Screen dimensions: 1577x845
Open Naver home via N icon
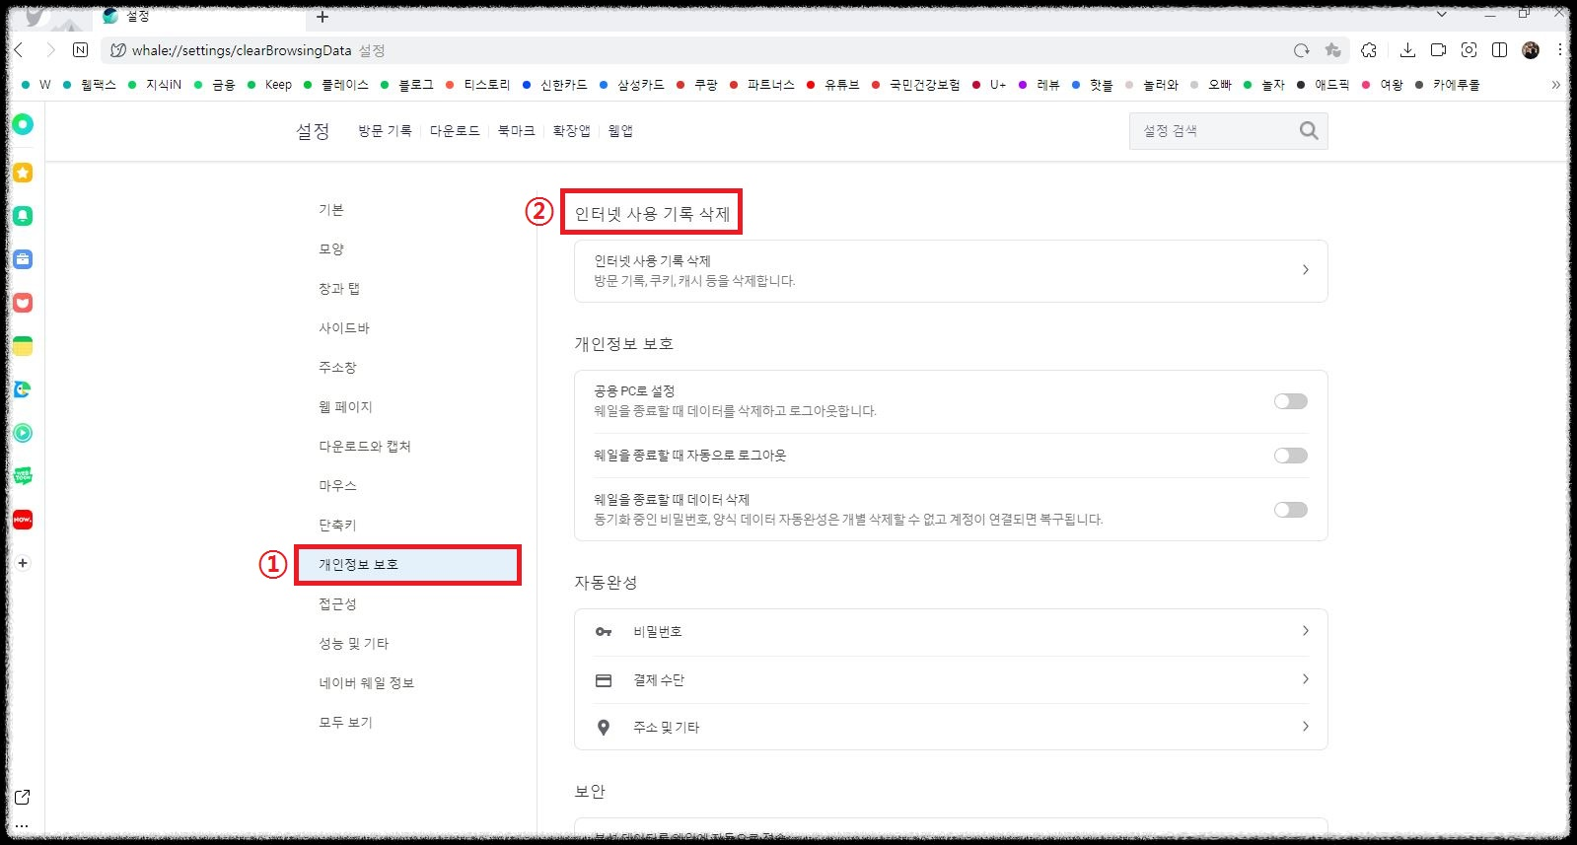coord(81,49)
